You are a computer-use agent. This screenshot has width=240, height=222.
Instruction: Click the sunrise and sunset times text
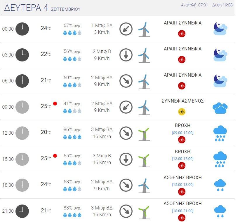pyautogui.click(x=207, y=5)
